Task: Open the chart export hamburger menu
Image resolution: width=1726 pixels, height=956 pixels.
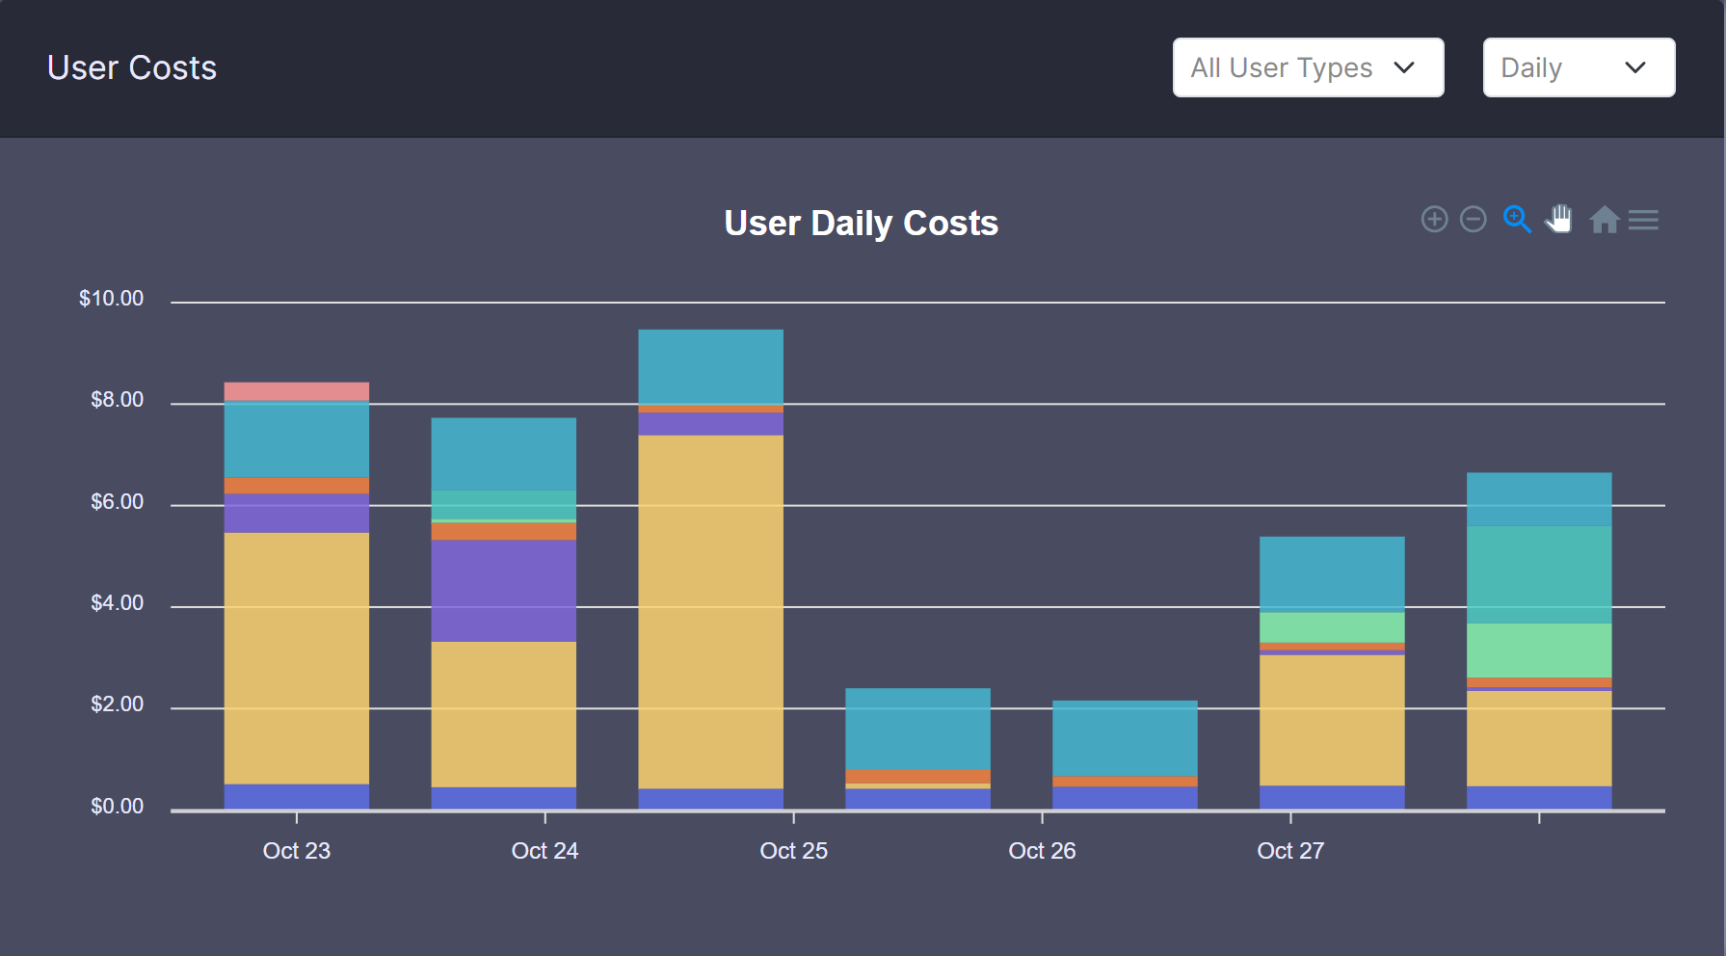Action: coord(1644,220)
